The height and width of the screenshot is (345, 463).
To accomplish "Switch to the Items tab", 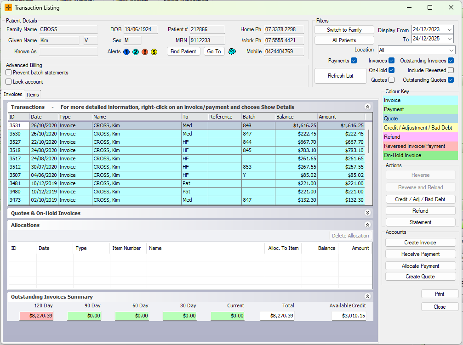I will click(x=33, y=95).
